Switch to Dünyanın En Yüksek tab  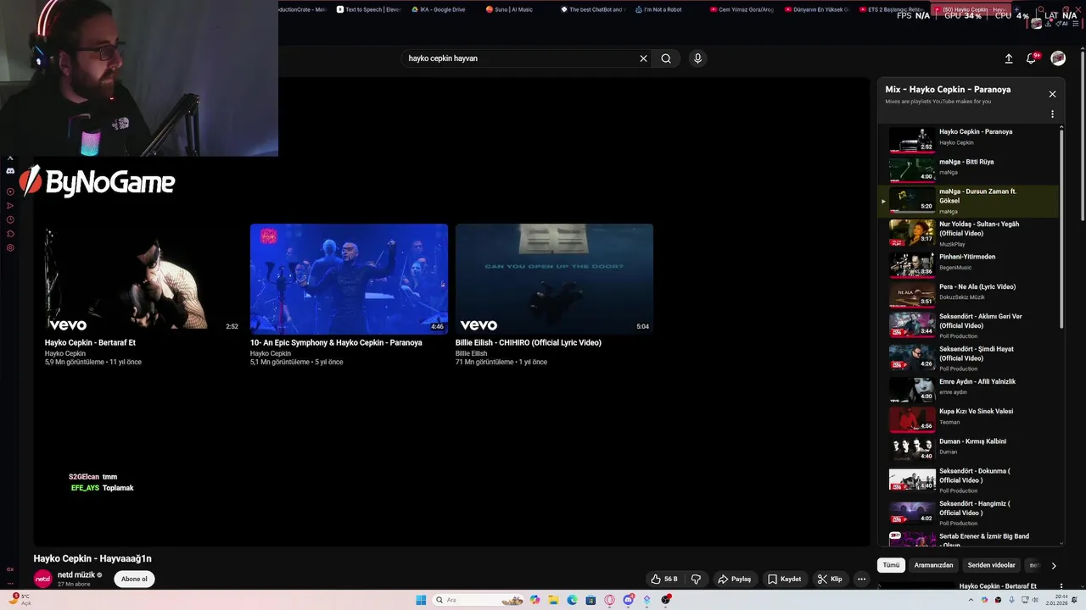click(815, 9)
